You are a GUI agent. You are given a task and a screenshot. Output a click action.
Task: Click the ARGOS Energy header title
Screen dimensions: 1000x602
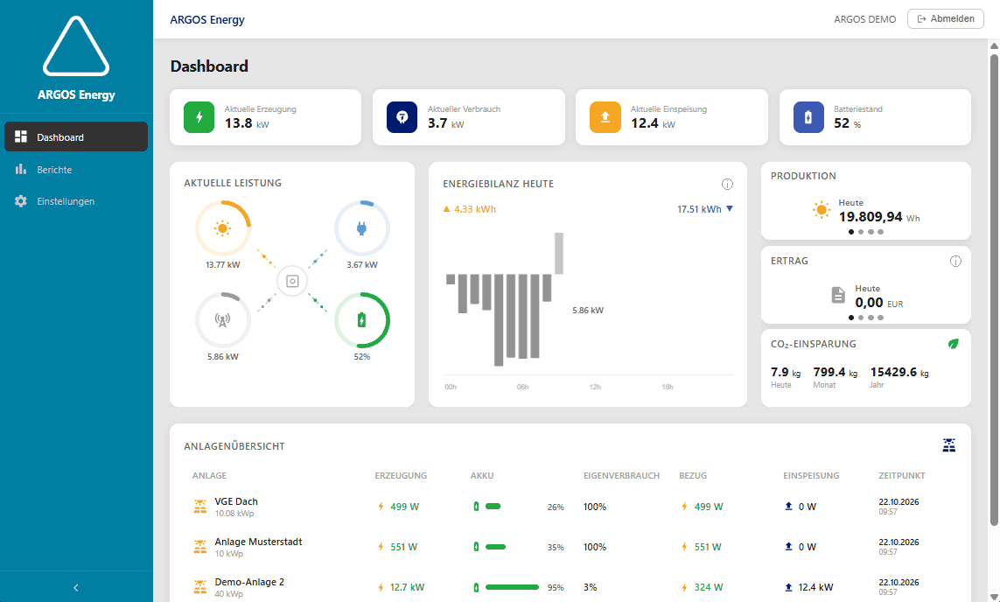pos(207,19)
